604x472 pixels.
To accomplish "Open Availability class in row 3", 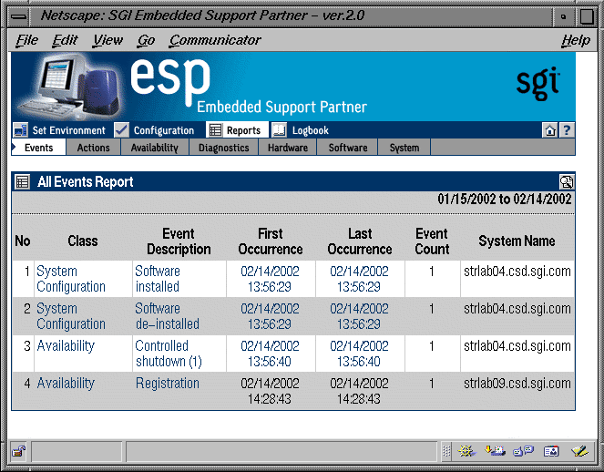I will coord(66,346).
